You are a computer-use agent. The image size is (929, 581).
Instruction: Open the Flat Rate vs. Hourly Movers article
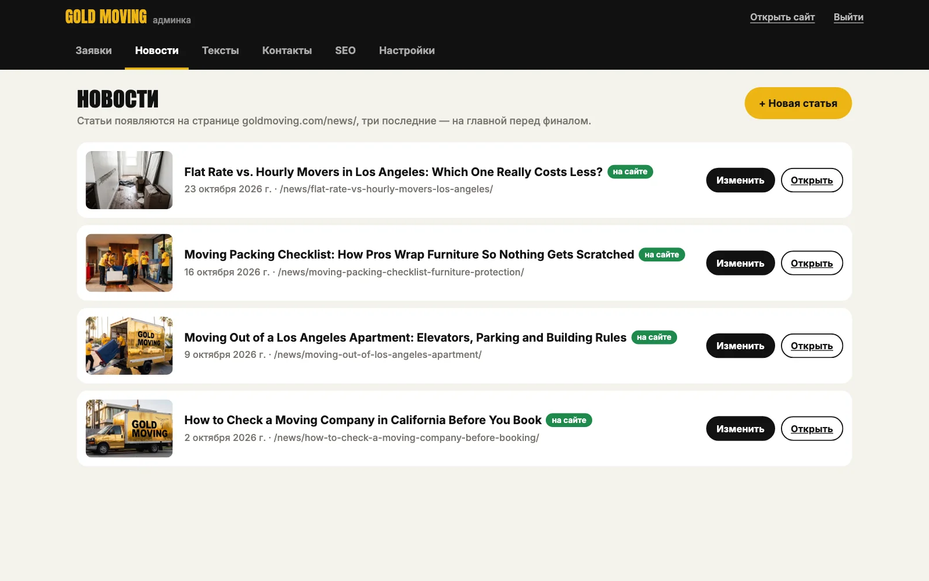pyautogui.click(x=812, y=180)
